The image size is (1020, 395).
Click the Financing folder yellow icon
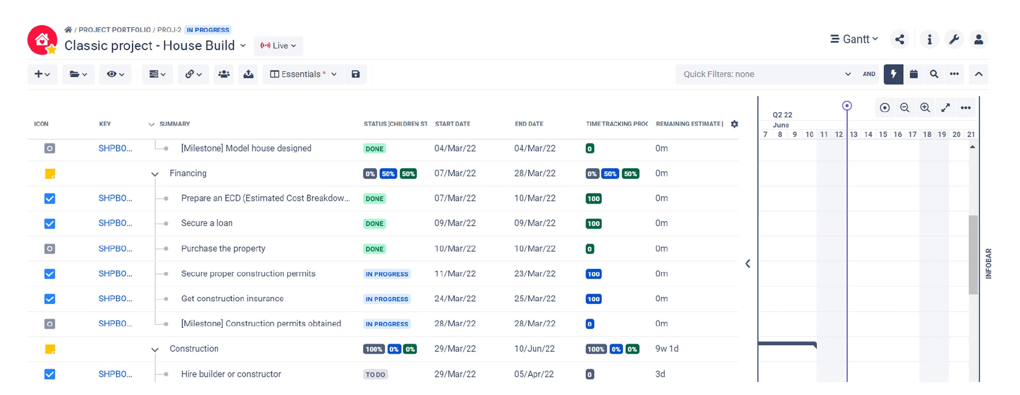(50, 174)
